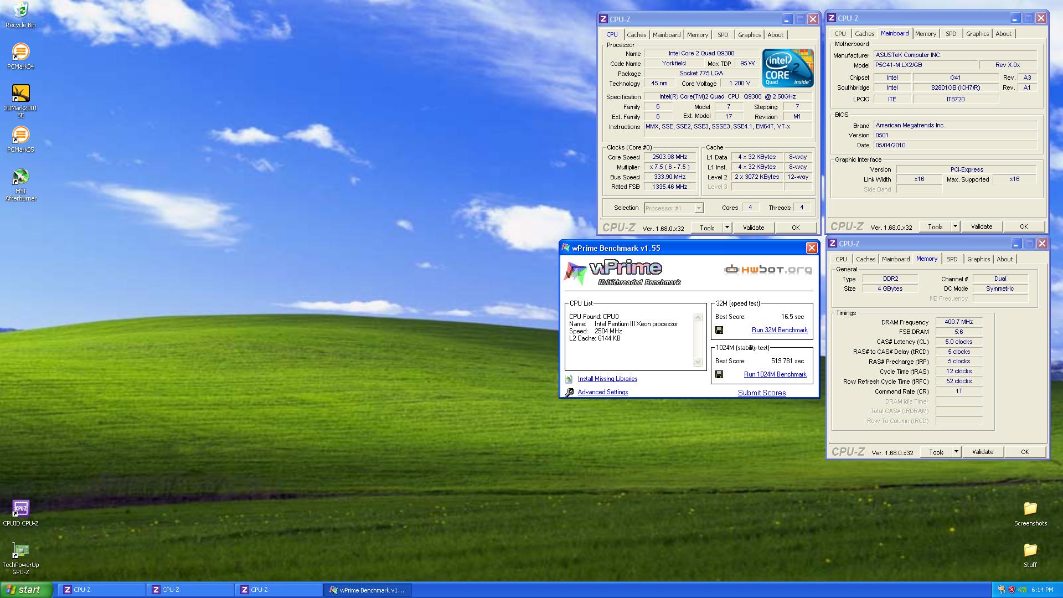Click the hwbot.org logo in wPrime
Image resolution: width=1063 pixels, height=598 pixels.
point(768,270)
